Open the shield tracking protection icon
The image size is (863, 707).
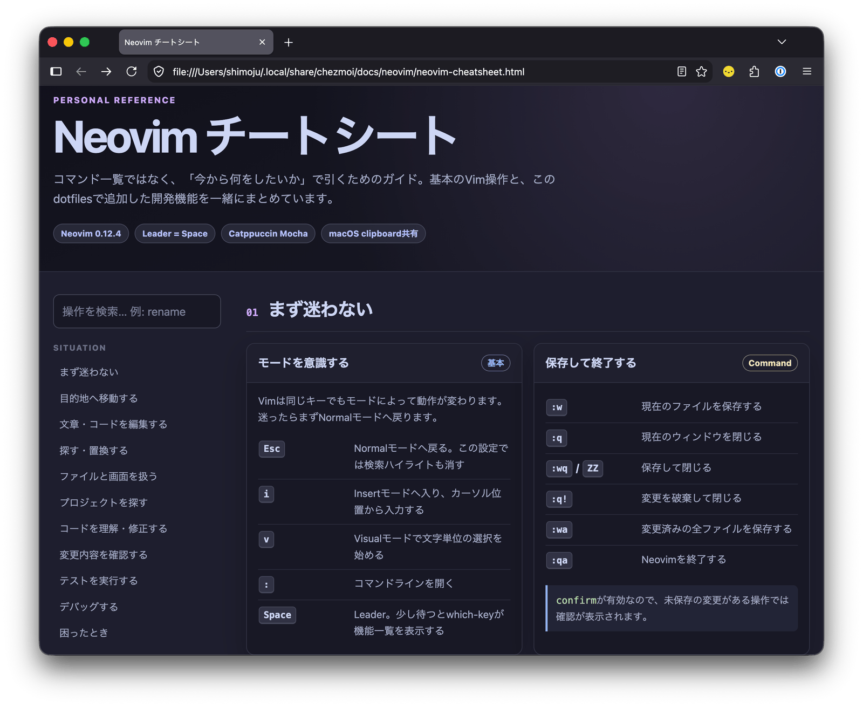(x=159, y=72)
